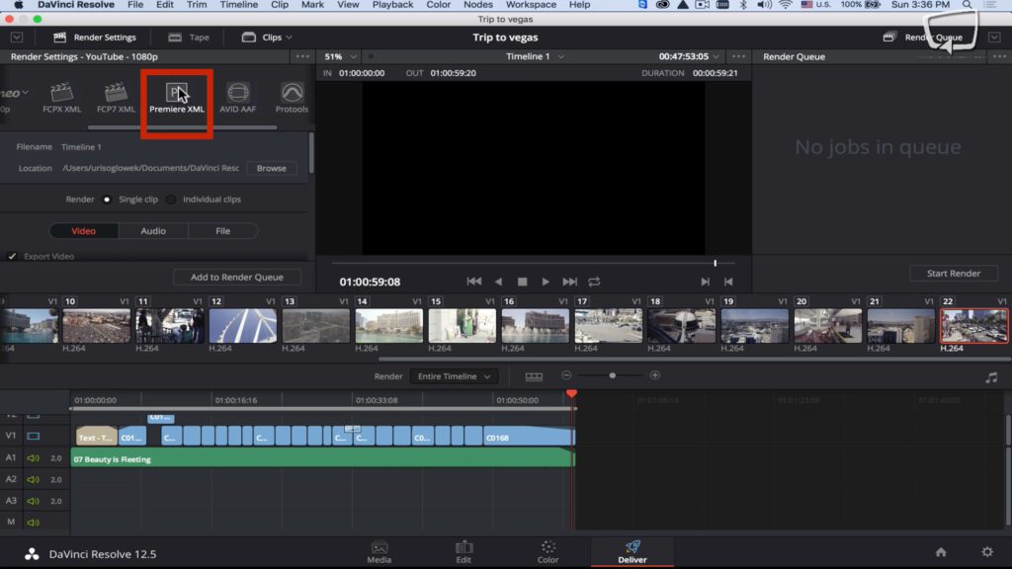Open the 51% viewer zoom dropdown
This screenshot has width=1012, height=569.
point(339,56)
